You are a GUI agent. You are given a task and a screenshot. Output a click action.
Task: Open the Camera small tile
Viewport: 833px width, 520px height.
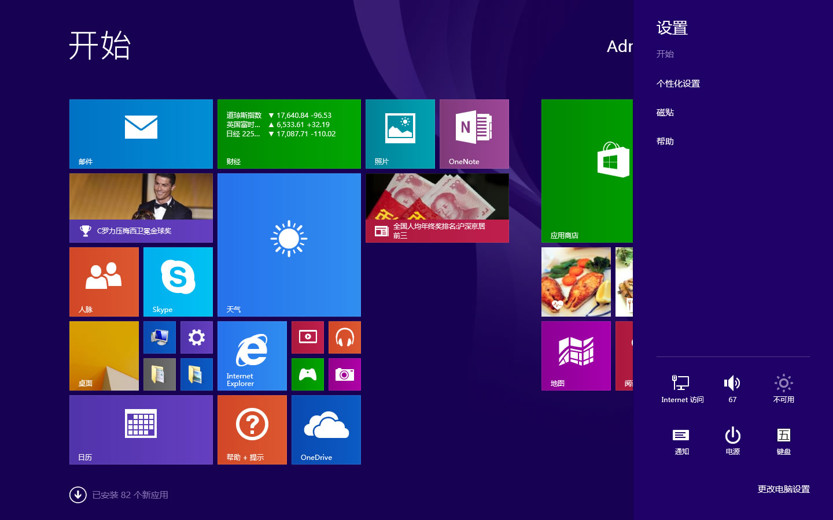(345, 374)
